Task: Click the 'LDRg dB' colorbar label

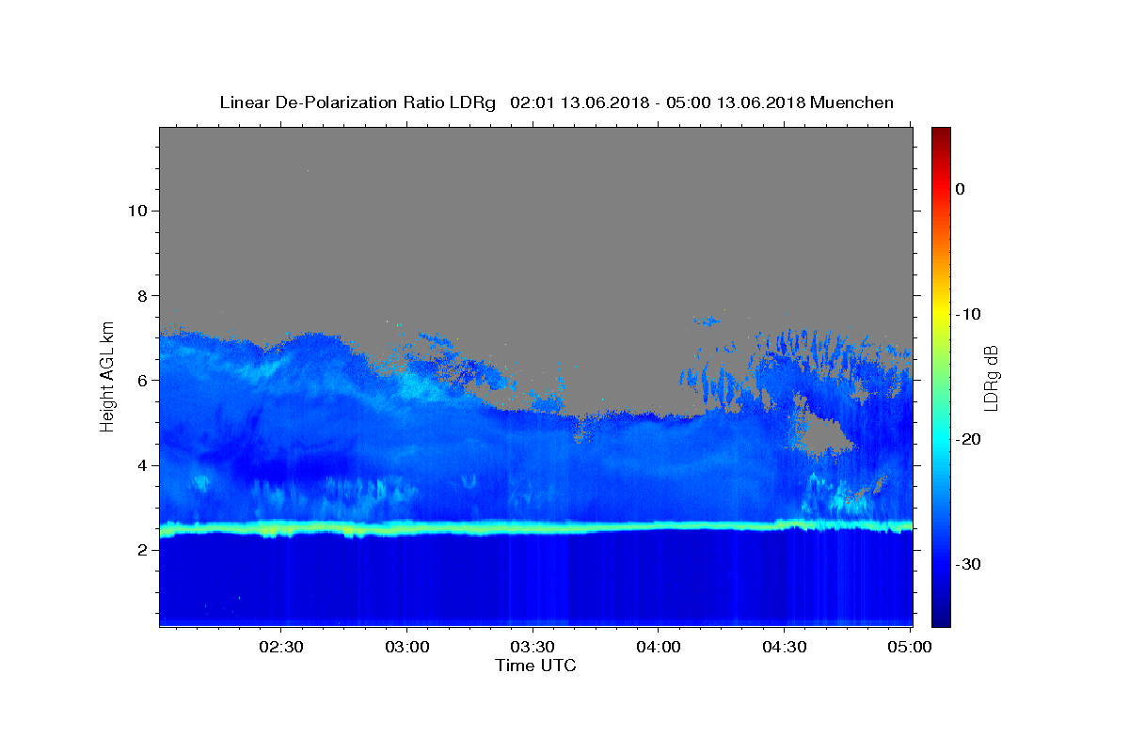Action: (990, 378)
